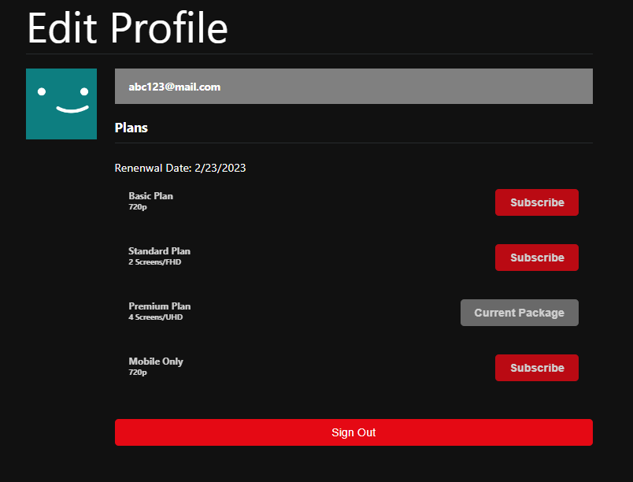Select the Mobile Only 720p label
633x482 pixels.
coord(156,366)
